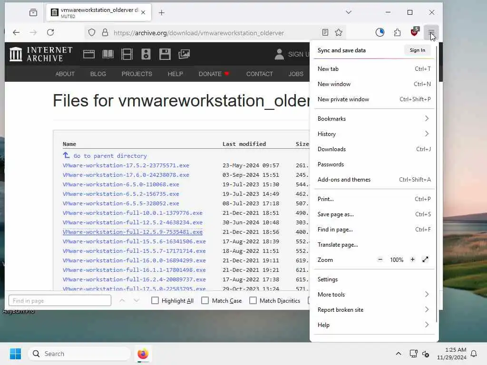Go back to the previous page
Screen dimensions: 487x365
[x=16, y=32]
